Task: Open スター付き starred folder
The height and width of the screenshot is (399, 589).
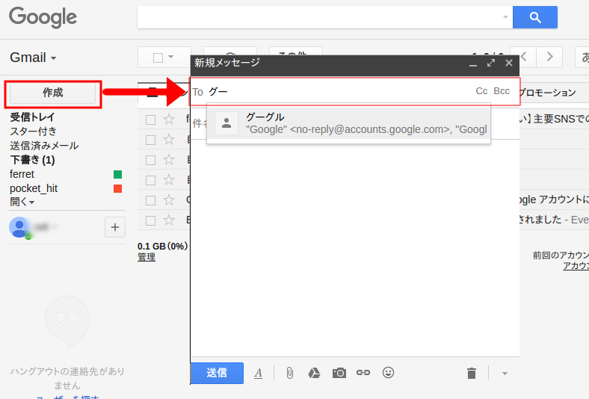Action: [x=33, y=132]
